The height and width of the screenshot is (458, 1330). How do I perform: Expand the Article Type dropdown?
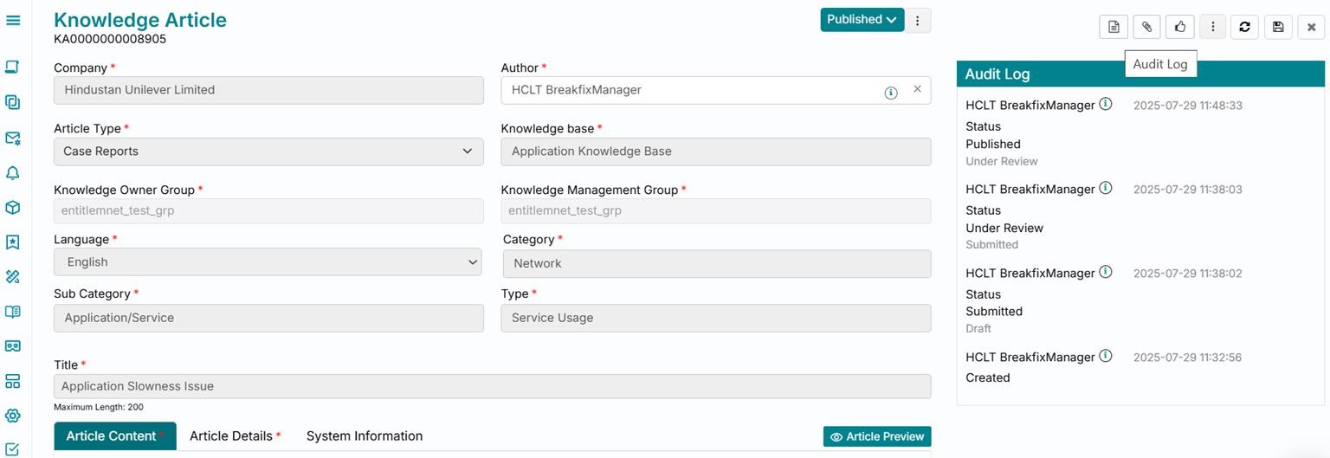[268, 152]
